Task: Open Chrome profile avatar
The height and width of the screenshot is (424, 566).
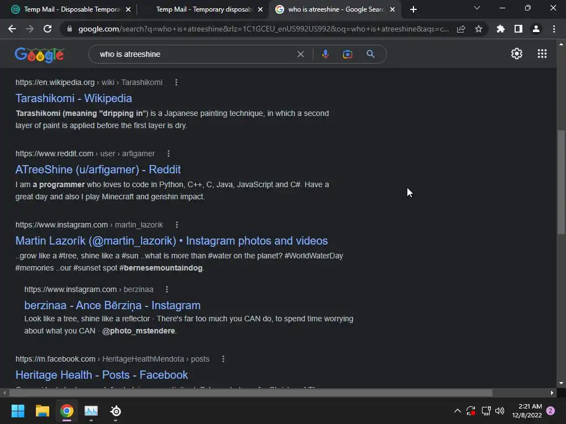Action: point(536,29)
